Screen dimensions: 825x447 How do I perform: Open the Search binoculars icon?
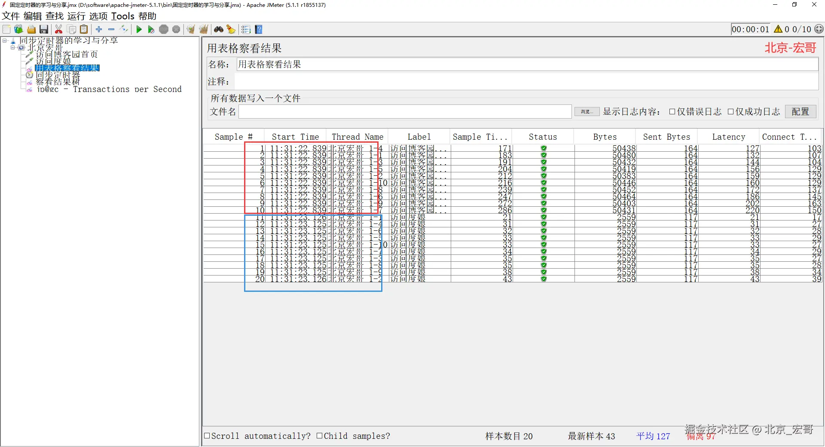(219, 29)
